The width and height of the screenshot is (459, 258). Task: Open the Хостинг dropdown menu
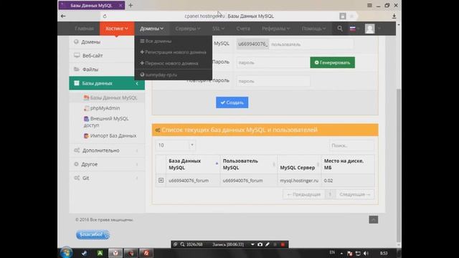117,29
